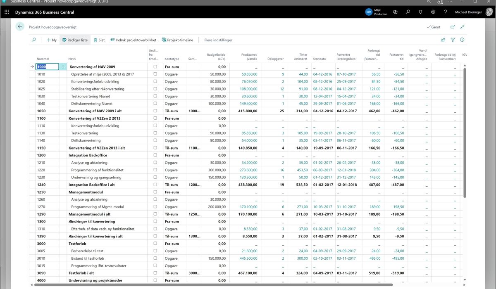496x289 pixels.
Task: Open produced value 273.600,00 link
Action: (x=249, y=170)
